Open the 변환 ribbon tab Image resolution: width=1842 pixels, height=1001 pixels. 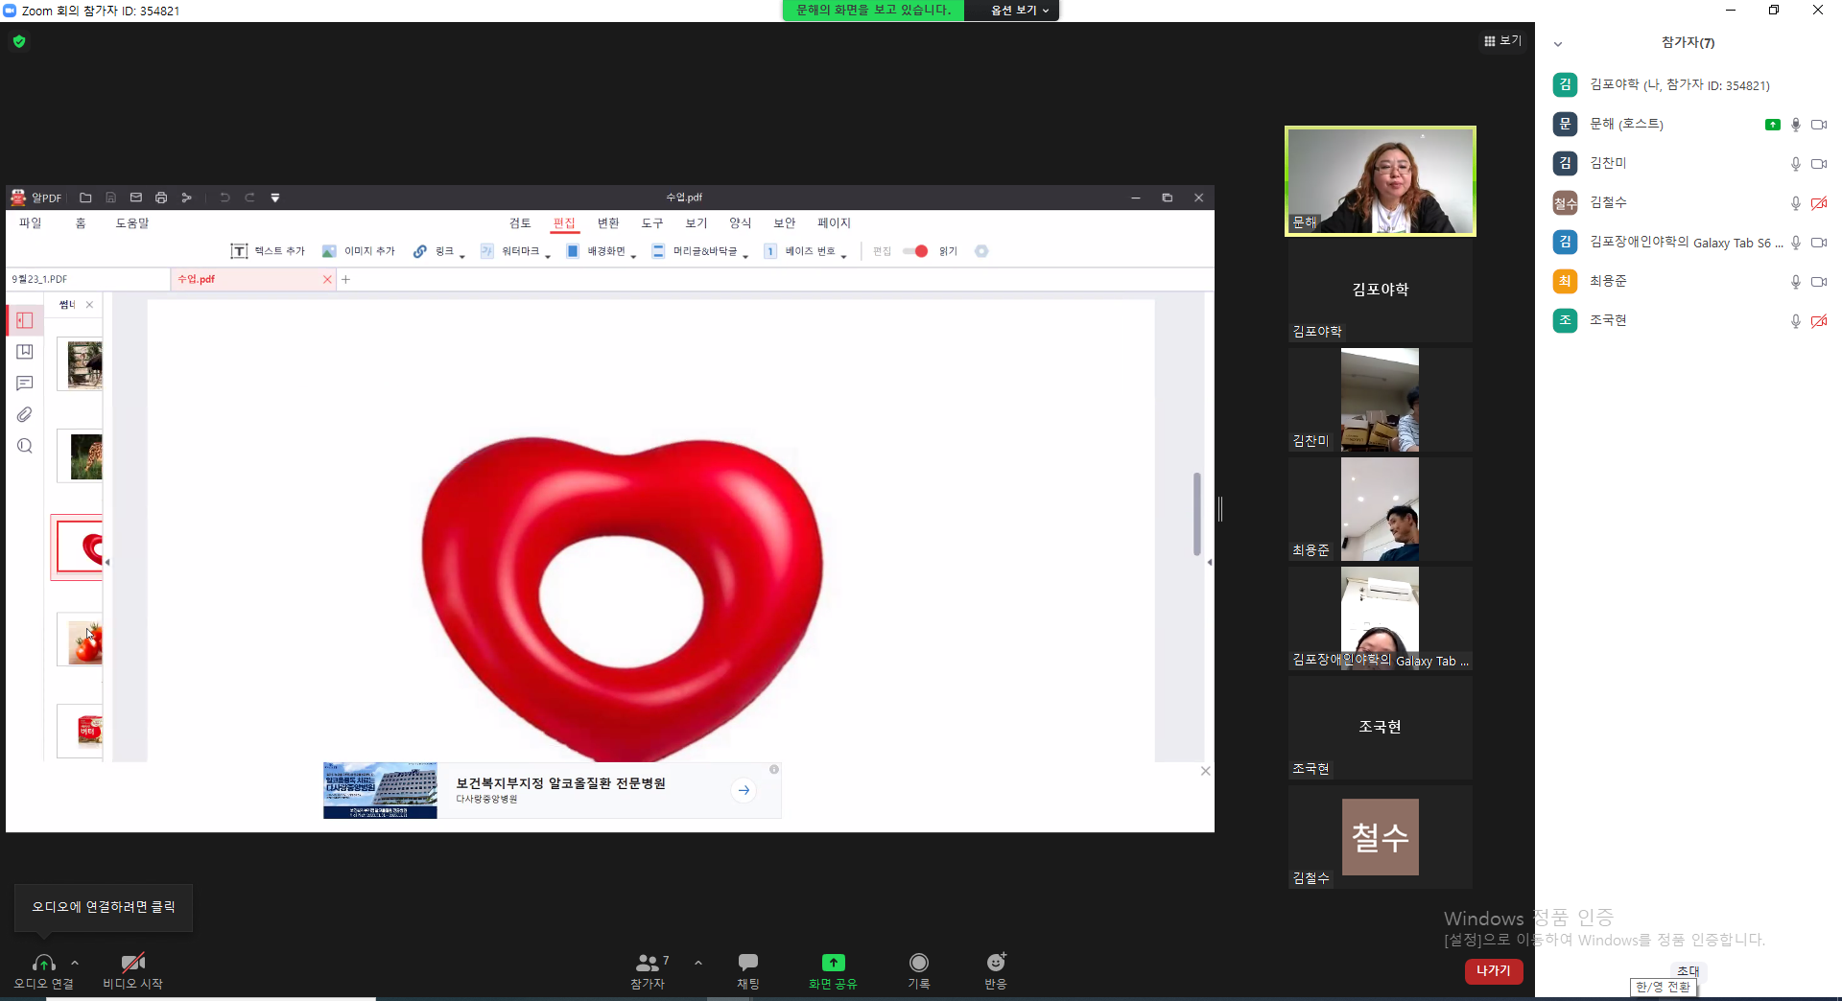coord(608,222)
